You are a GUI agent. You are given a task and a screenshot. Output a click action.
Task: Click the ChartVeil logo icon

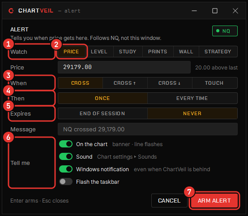[11, 11]
